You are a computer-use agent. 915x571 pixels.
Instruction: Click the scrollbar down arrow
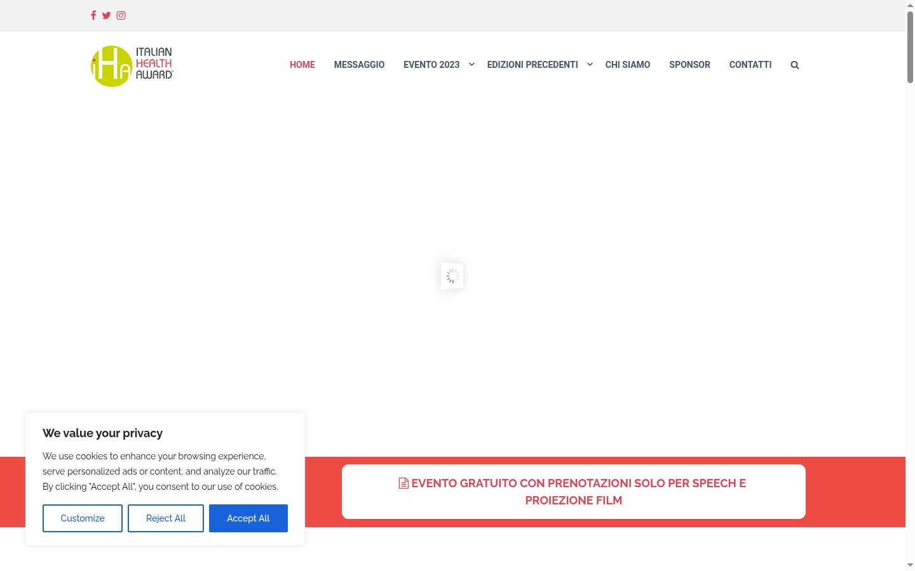coord(910,565)
